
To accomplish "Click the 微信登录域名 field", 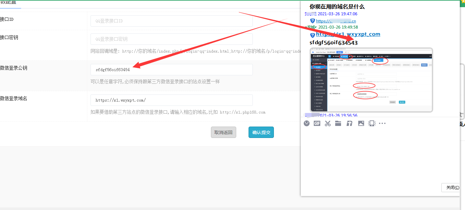I will [171, 100].
